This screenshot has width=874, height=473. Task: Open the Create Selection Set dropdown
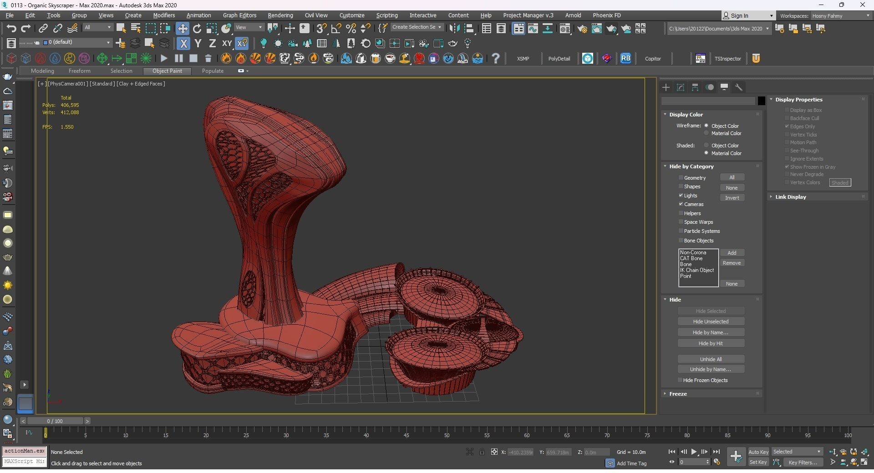tap(417, 27)
